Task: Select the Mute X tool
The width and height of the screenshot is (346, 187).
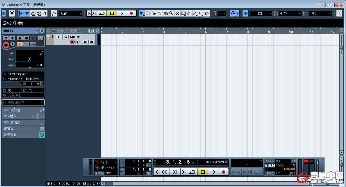Action: [x=177, y=13]
